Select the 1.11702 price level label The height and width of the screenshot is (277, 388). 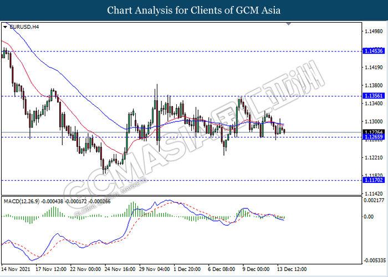click(x=374, y=180)
